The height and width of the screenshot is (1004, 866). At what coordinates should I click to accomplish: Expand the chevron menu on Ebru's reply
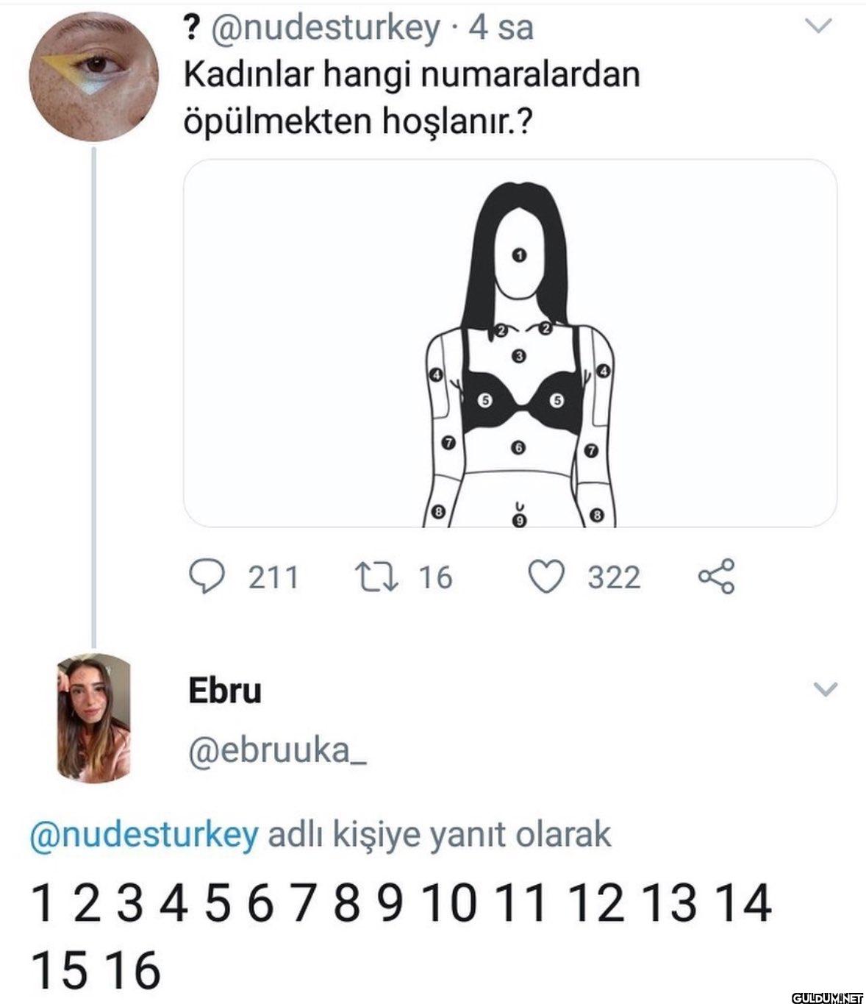tap(826, 689)
